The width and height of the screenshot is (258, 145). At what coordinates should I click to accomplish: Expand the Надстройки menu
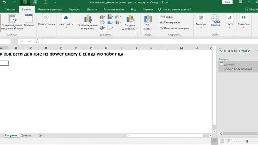(66, 21)
